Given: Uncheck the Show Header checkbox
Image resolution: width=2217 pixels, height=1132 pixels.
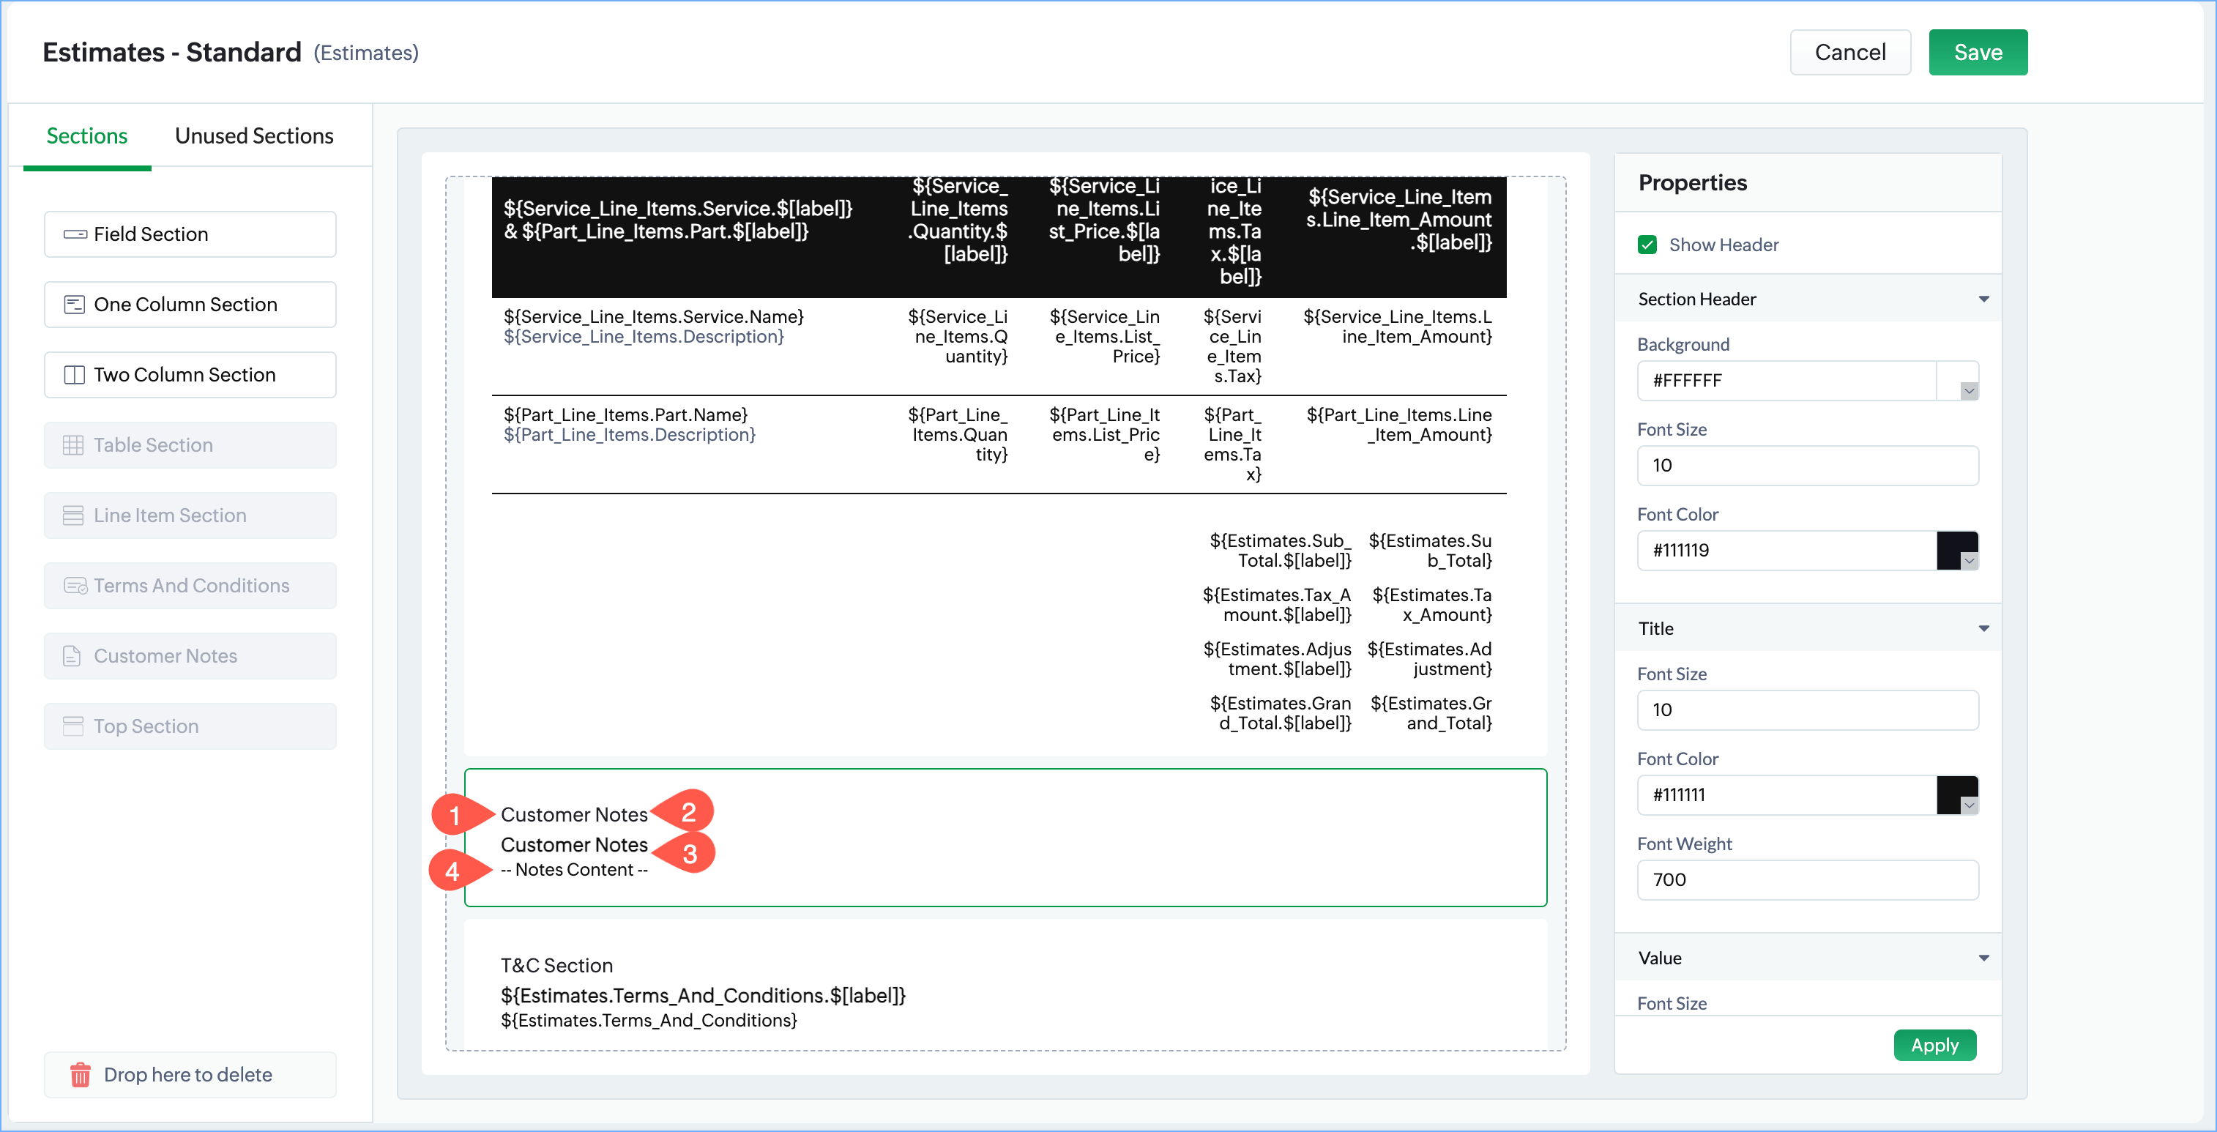Looking at the screenshot, I should (x=1647, y=245).
